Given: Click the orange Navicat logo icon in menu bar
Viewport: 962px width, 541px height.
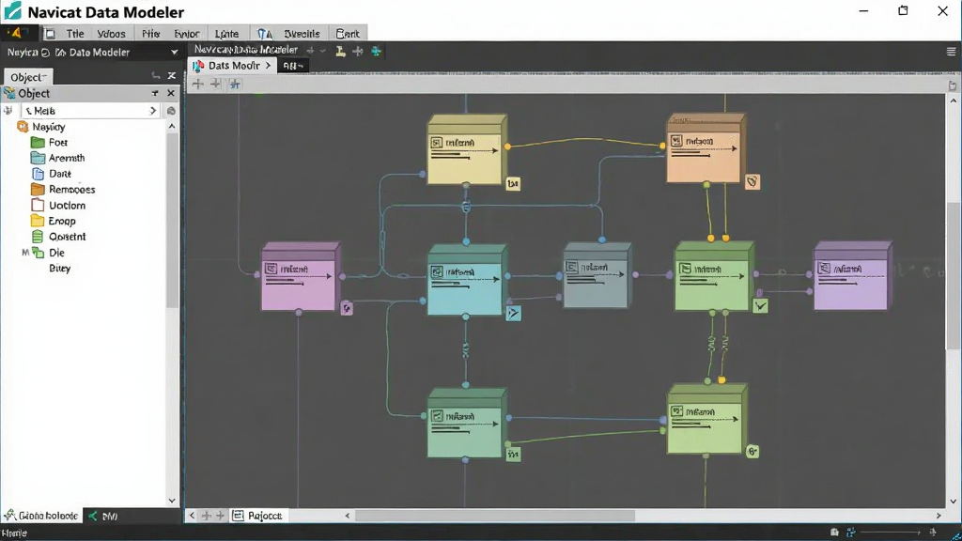Looking at the screenshot, I should click(15, 33).
